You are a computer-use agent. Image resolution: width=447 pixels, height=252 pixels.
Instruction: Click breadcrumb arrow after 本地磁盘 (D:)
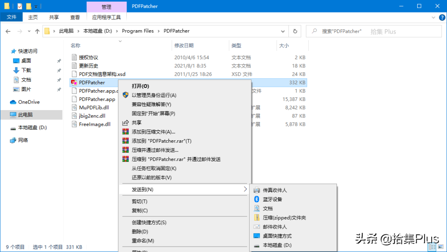117,31
